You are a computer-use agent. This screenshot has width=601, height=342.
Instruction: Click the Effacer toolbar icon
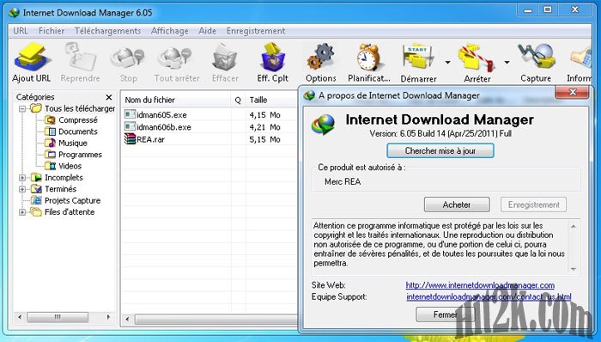[x=225, y=58]
